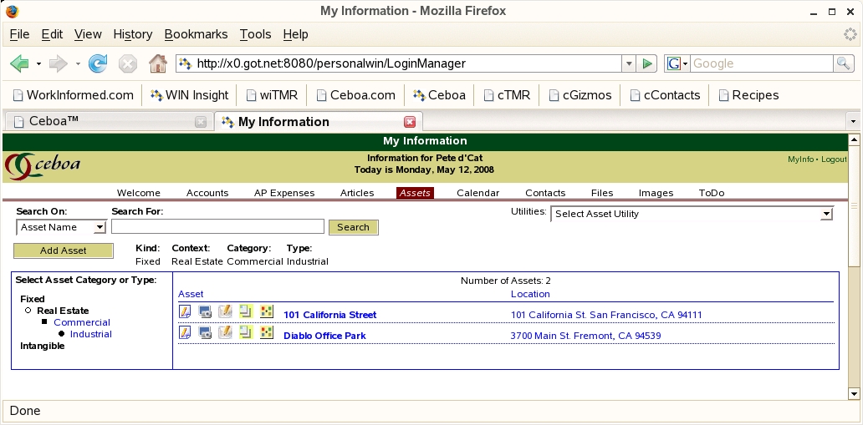Open the Diablo Office Park asset link

(324, 336)
